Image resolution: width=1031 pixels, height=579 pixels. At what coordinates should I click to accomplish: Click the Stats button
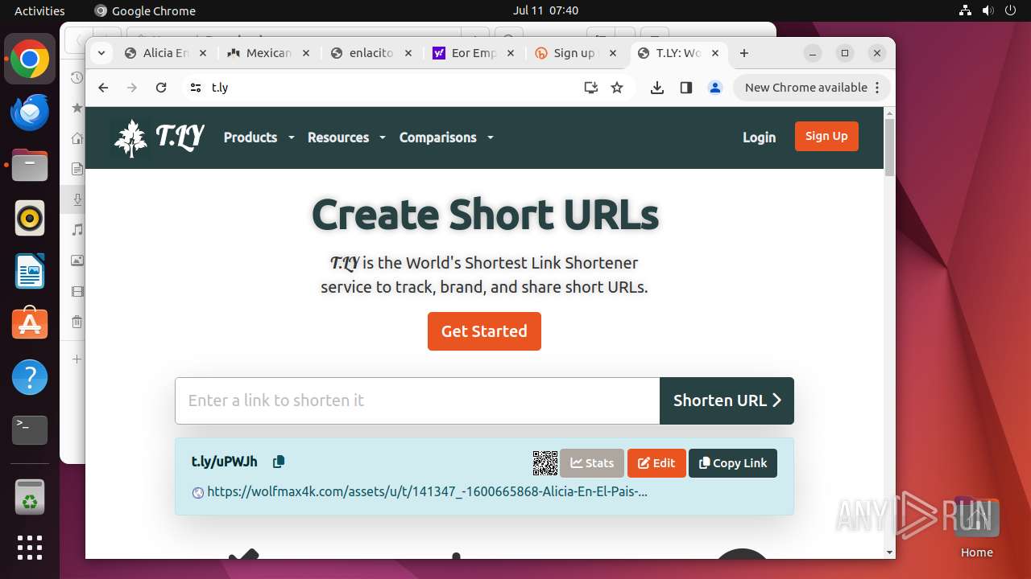(x=592, y=463)
